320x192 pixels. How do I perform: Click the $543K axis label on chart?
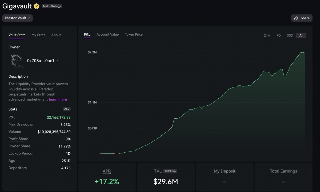pyautogui.click(x=92, y=128)
